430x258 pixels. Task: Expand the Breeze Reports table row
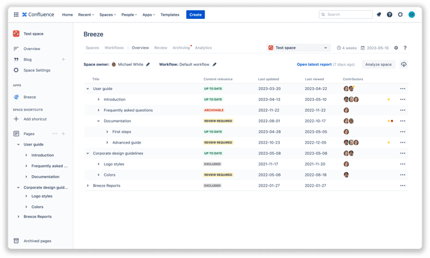(88, 186)
